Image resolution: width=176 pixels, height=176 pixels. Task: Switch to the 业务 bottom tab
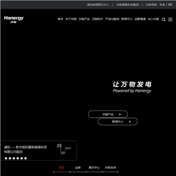pos(78,168)
